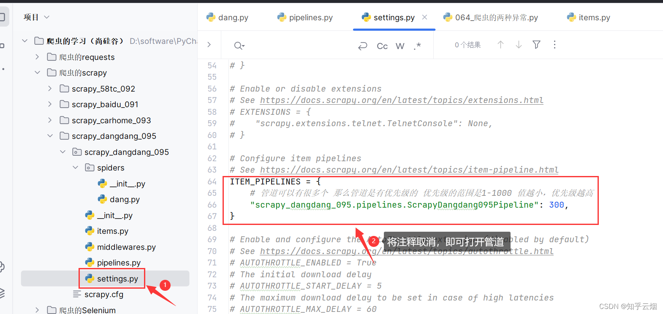
Task: Click Python icon of middlewares.py file
Action: click(x=90, y=247)
